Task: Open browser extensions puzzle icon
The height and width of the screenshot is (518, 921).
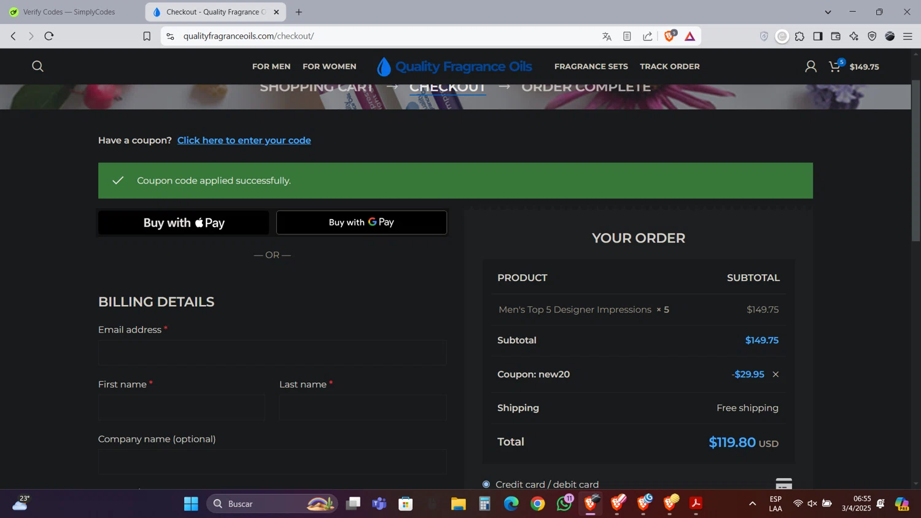Action: click(x=799, y=36)
